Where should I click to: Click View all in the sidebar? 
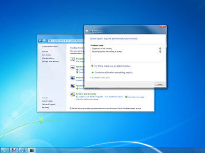(45, 52)
